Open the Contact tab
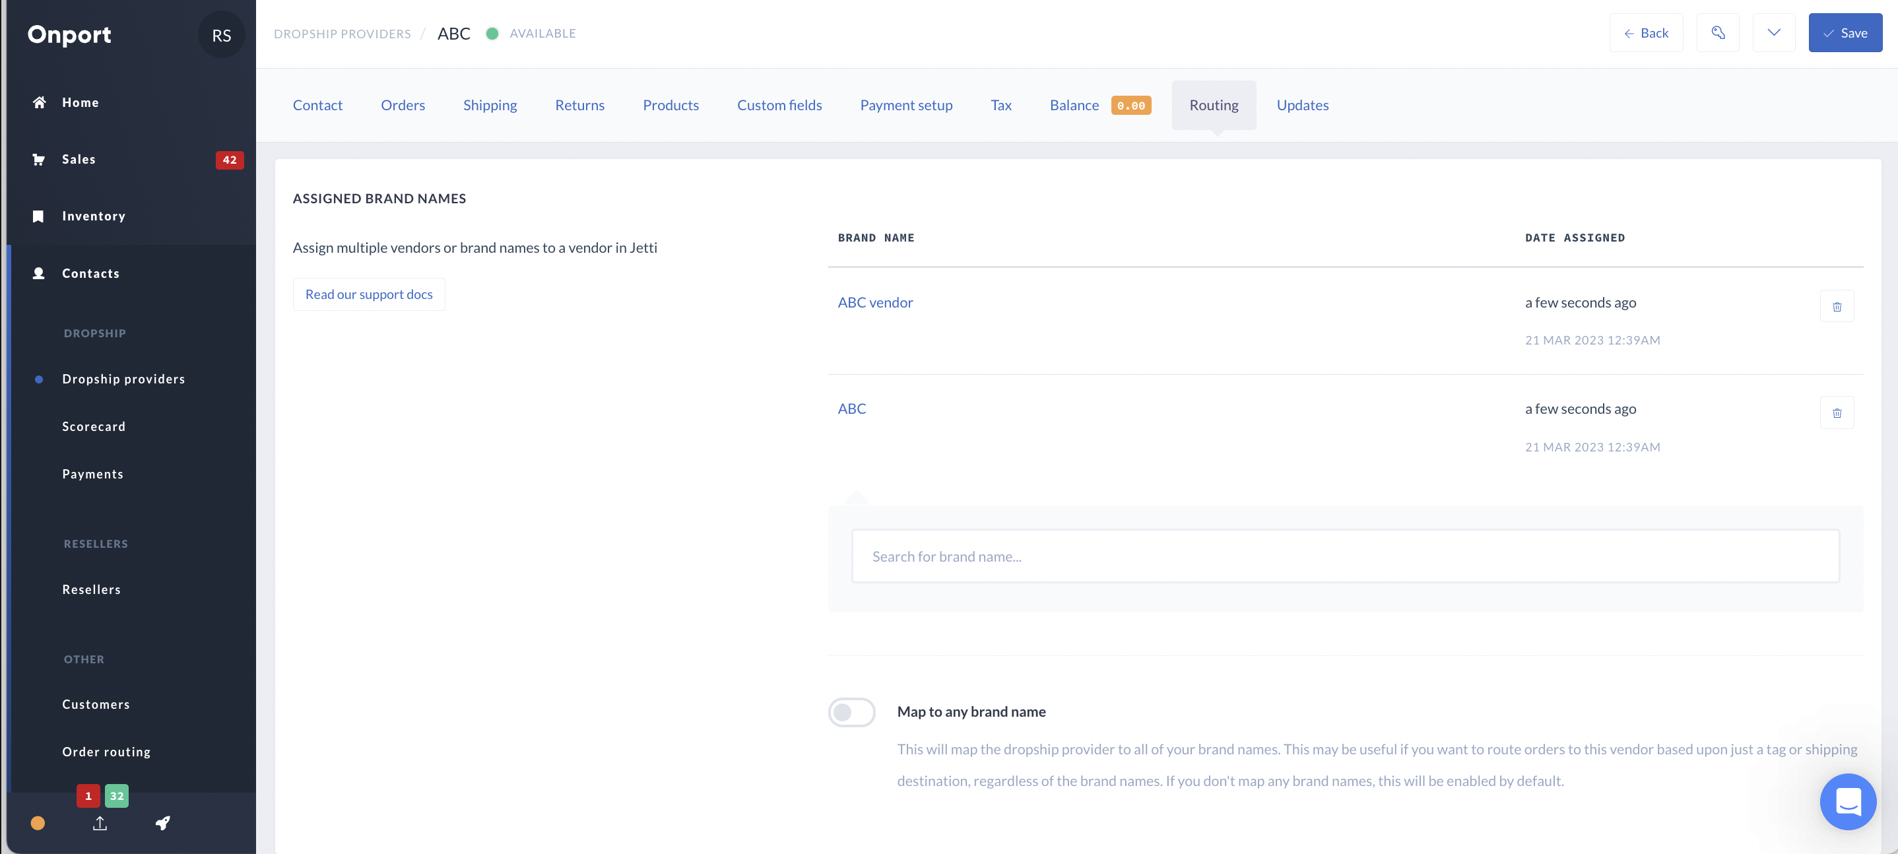1898x854 pixels. click(x=317, y=106)
